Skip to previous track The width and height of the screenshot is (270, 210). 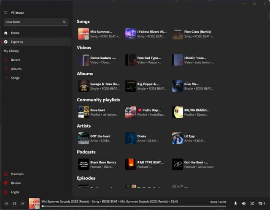tap(6, 204)
